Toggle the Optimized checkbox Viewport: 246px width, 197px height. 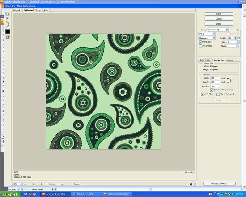(228, 34)
